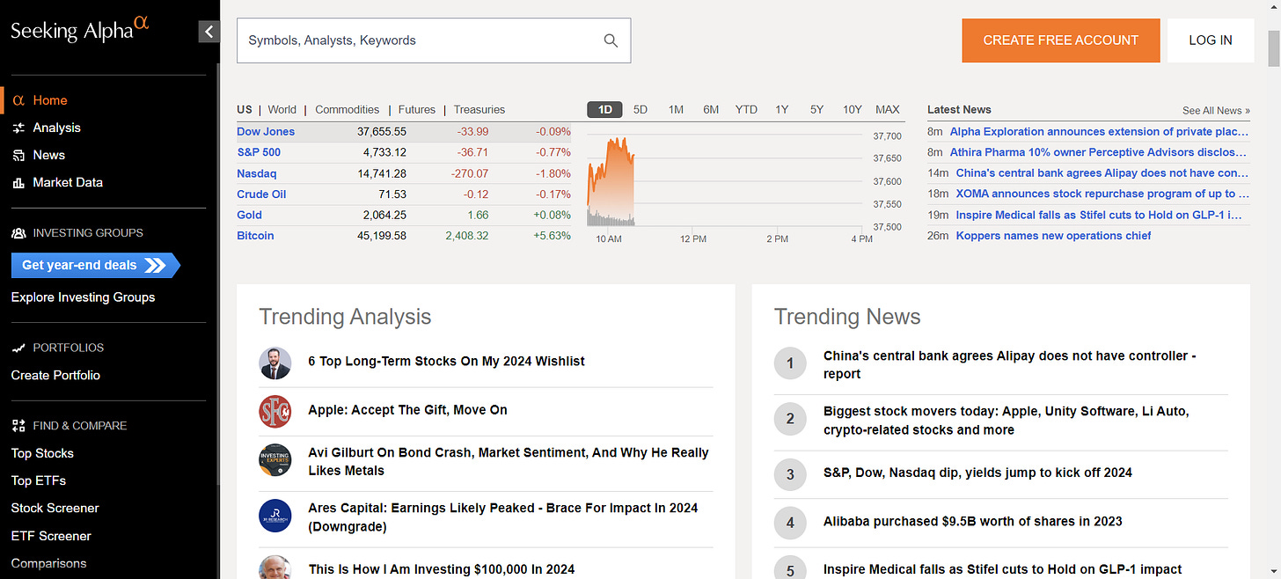The height and width of the screenshot is (579, 1281).
Task: Open News in the sidebar
Action: click(49, 155)
